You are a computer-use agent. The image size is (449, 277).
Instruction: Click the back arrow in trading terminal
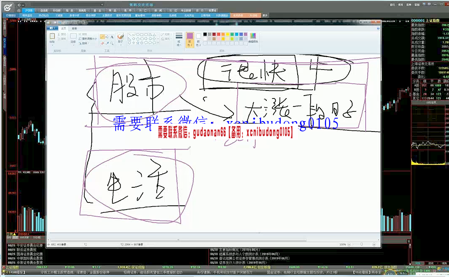(x=19, y=5)
